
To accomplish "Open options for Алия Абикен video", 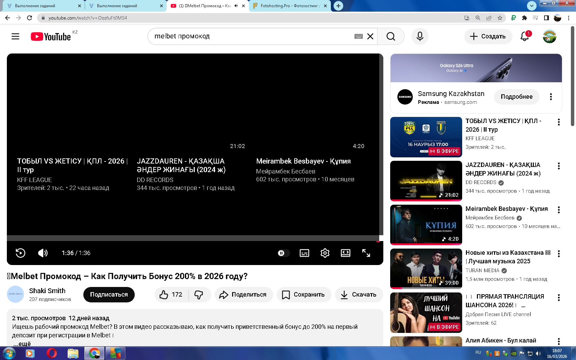I will (559, 341).
